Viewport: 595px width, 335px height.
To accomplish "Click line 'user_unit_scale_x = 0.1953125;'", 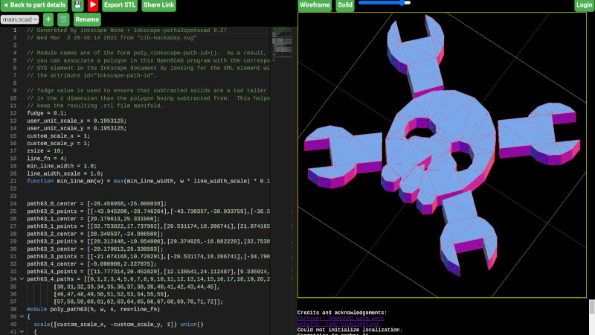I will (77, 121).
